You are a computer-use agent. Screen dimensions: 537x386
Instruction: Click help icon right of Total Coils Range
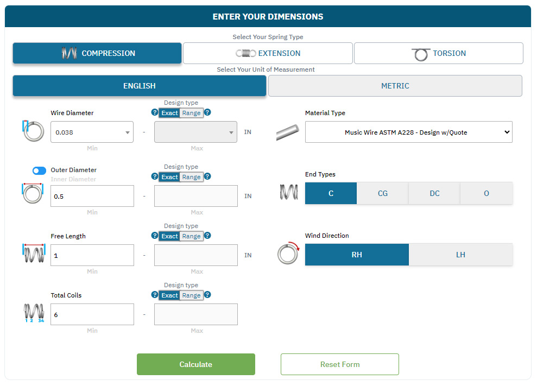click(x=207, y=295)
